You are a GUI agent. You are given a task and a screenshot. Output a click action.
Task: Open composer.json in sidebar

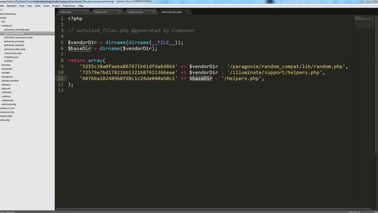7,108
